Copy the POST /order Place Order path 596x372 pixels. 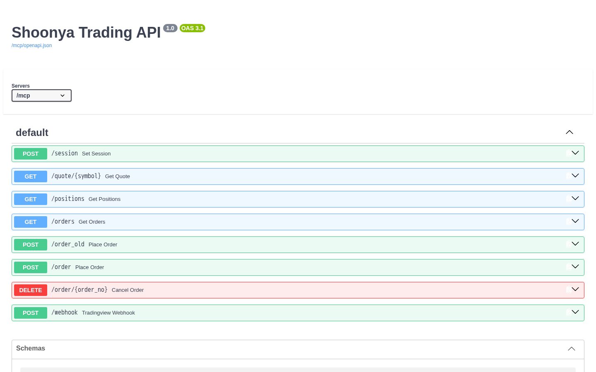(569, 267)
